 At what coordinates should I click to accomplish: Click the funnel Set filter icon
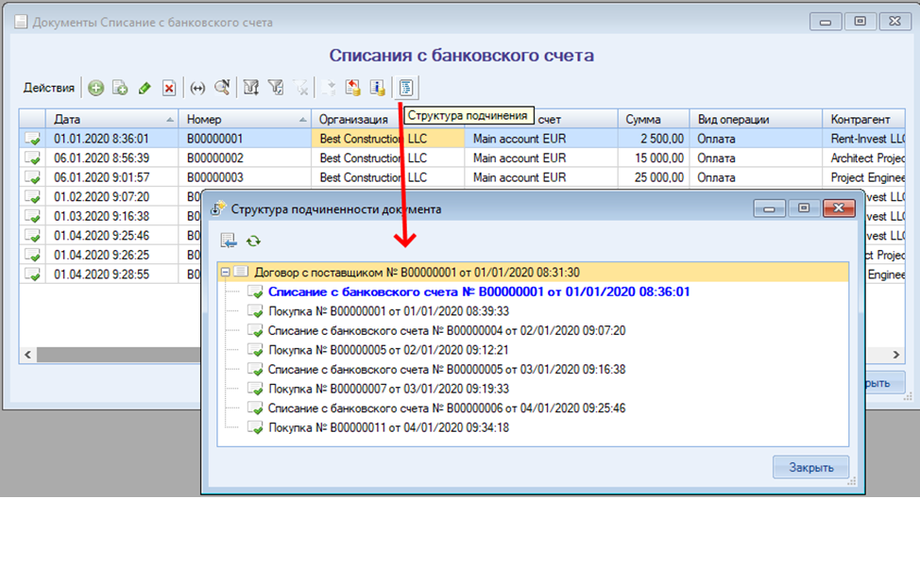tap(251, 88)
